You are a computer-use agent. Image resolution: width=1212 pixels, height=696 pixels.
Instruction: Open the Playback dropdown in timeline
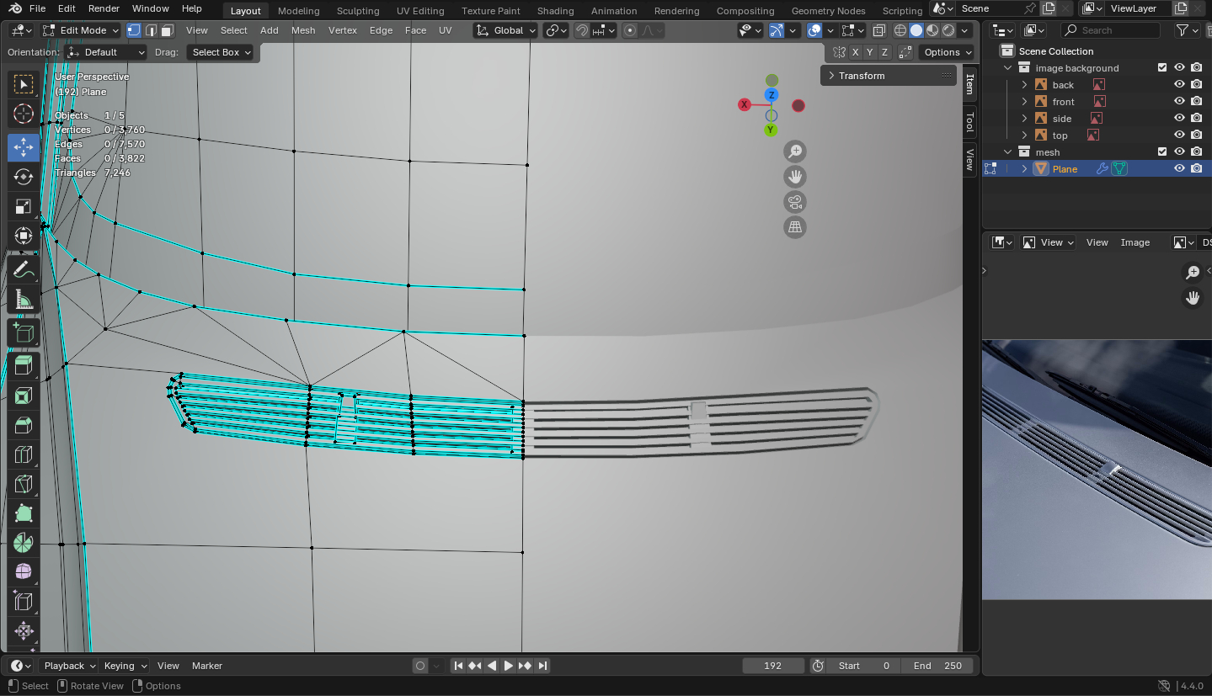70,666
